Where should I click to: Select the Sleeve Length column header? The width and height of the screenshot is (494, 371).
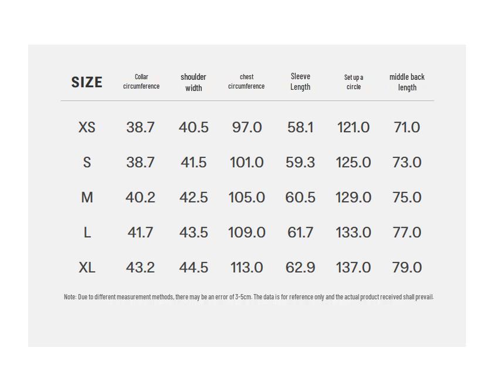click(300, 82)
